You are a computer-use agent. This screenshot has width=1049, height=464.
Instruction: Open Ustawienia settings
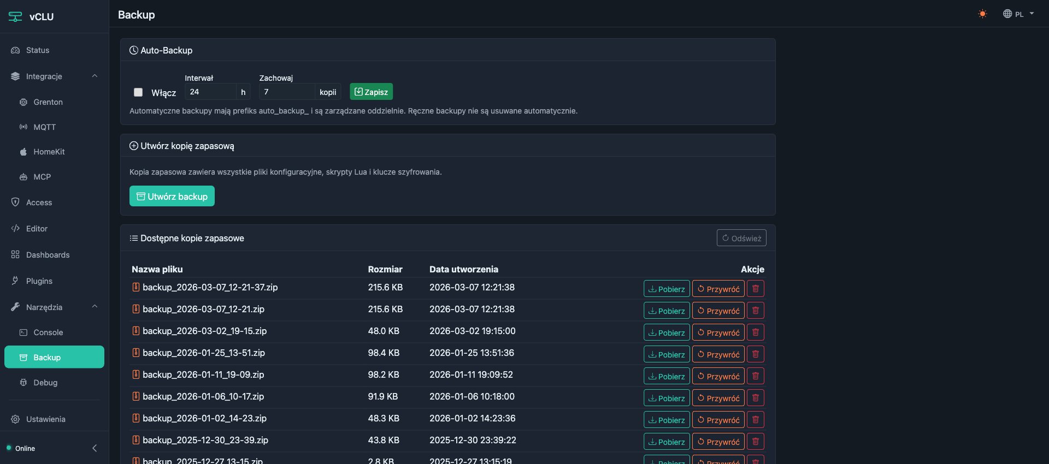pyautogui.click(x=54, y=419)
